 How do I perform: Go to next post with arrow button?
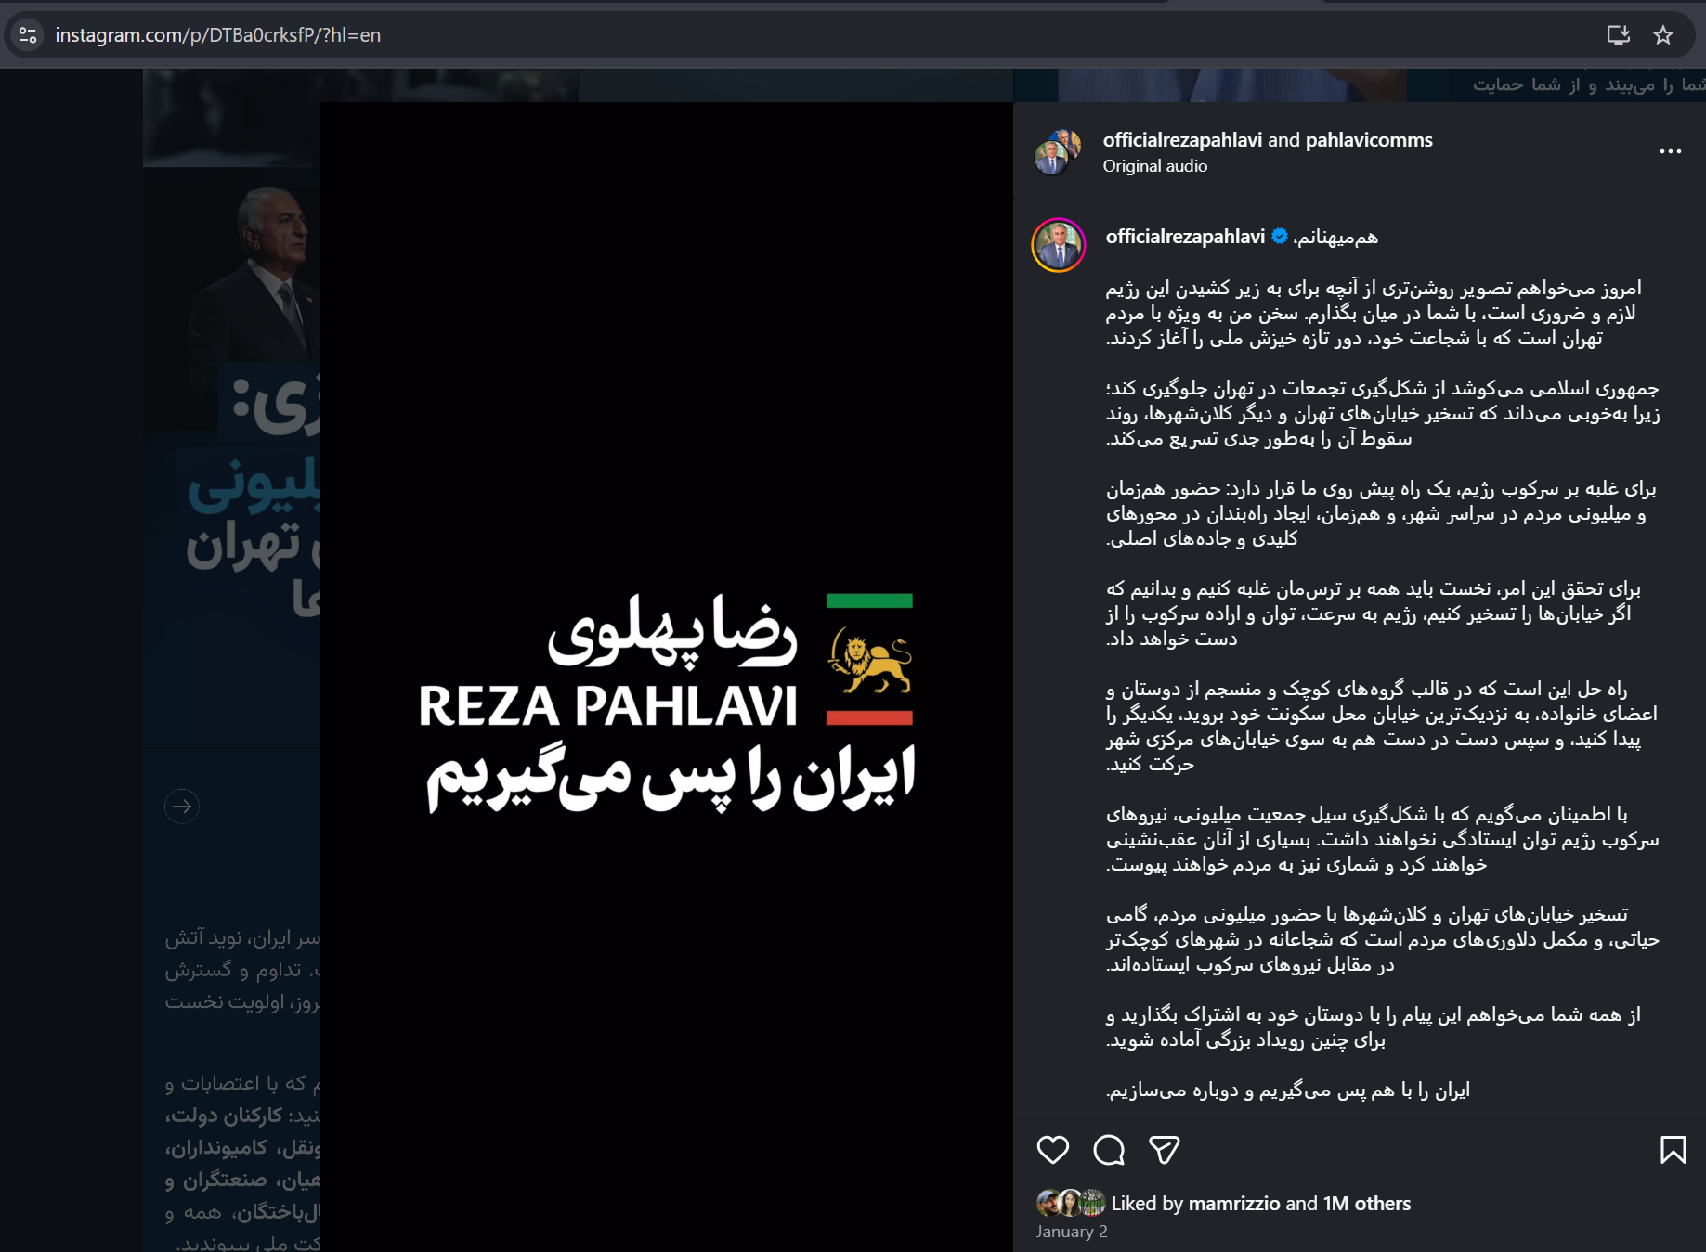pos(182,806)
